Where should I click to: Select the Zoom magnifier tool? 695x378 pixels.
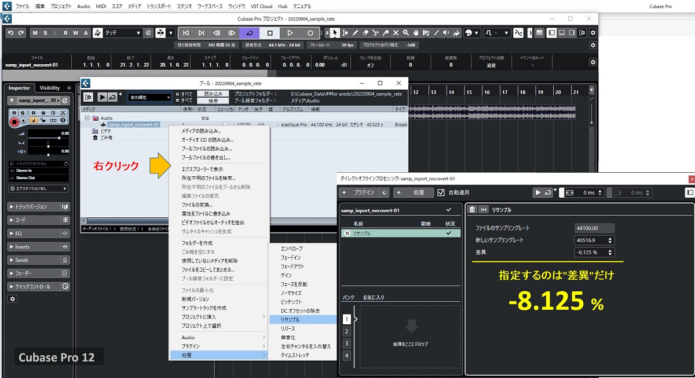click(x=405, y=33)
